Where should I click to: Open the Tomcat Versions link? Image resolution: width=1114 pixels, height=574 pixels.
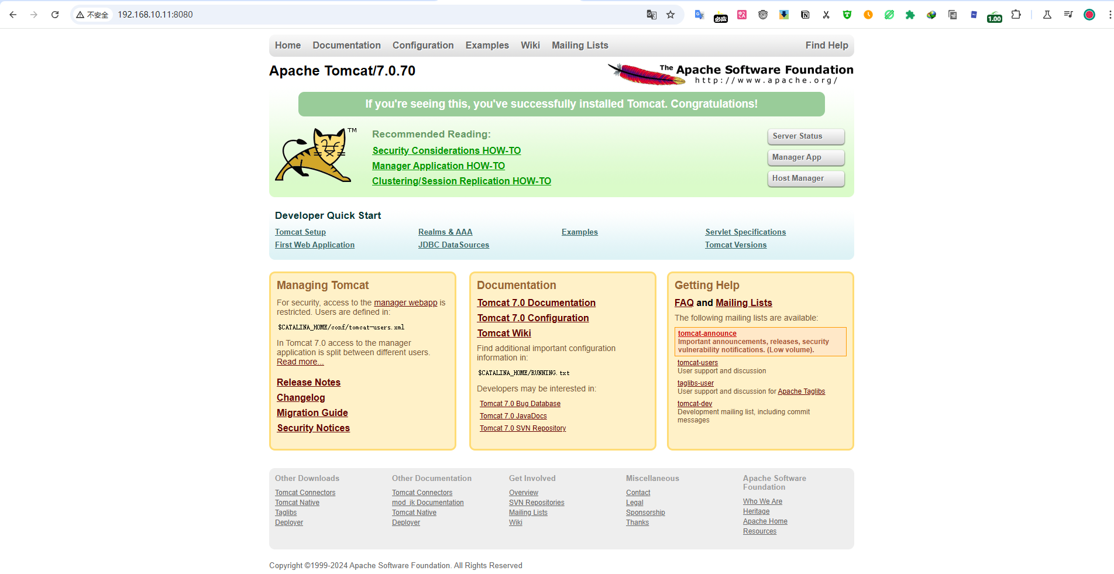pyautogui.click(x=735, y=245)
